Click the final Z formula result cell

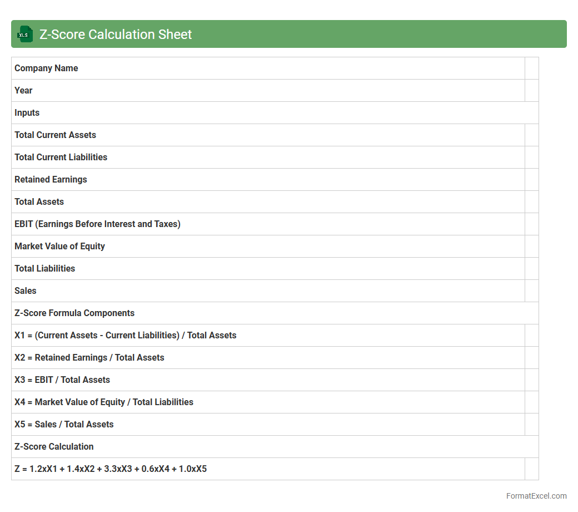(531, 469)
